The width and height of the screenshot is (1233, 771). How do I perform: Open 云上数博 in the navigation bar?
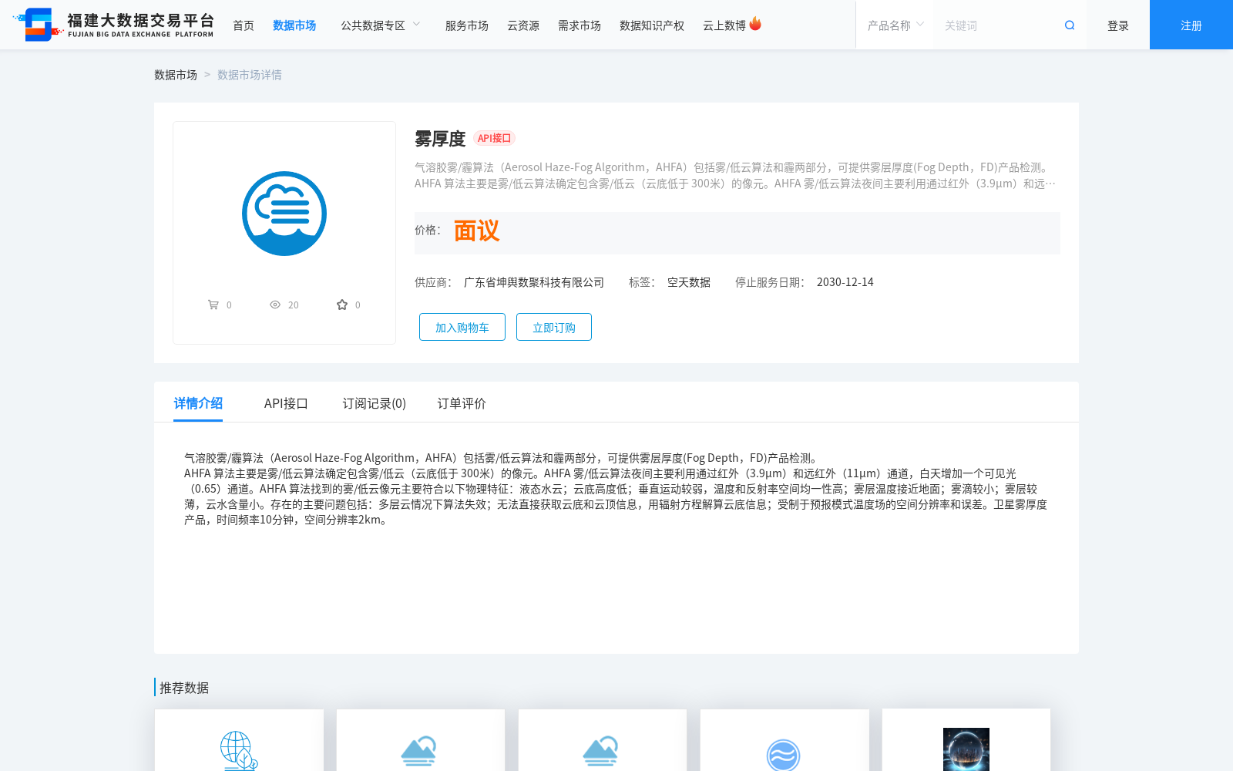724,25
